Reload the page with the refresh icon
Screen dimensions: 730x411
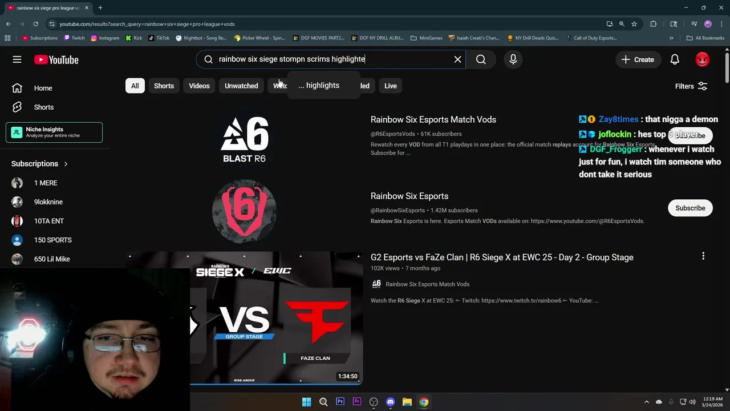(35, 24)
